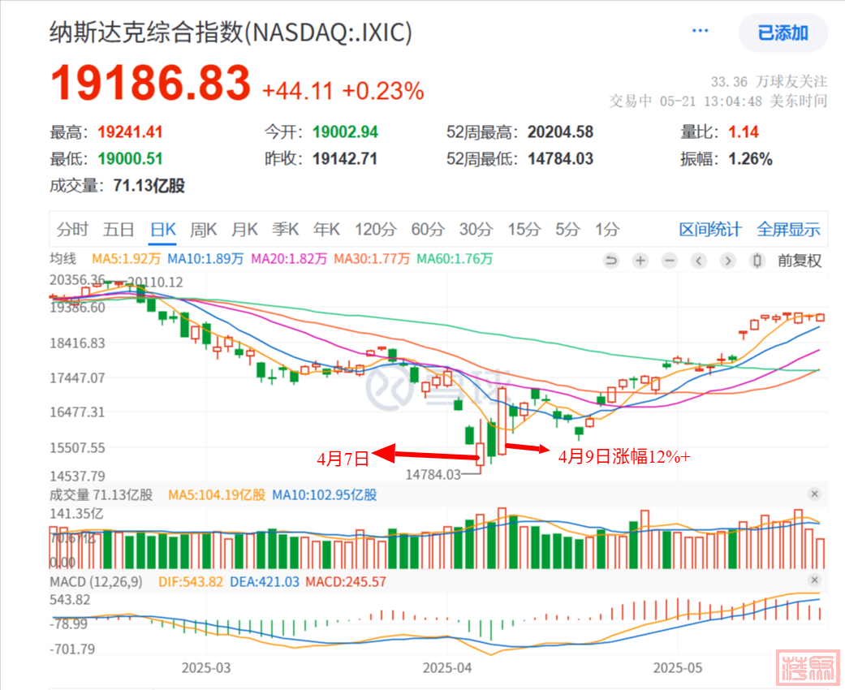Close the 成交量 volume indicator panel
The width and height of the screenshot is (845, 690).
coord(814,494)
